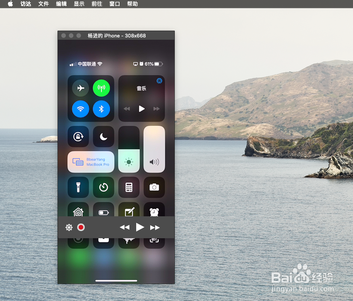Image resolution: width=353 pixels, height=301 pixels.
Task: Open the 文件 menu
Action: 44,4
